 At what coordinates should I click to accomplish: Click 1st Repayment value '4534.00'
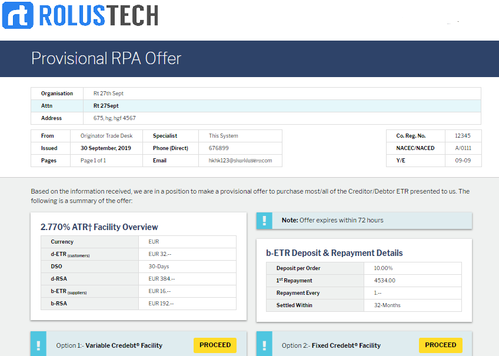pos(385,281)
